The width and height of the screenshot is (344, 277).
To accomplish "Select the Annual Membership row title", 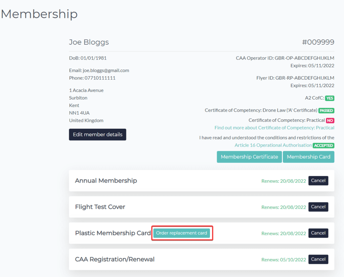I will tap(106, 181).
